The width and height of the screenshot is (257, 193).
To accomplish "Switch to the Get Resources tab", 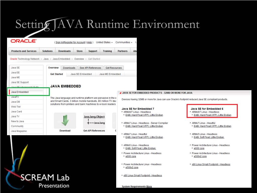I will [x=114, y=68].
